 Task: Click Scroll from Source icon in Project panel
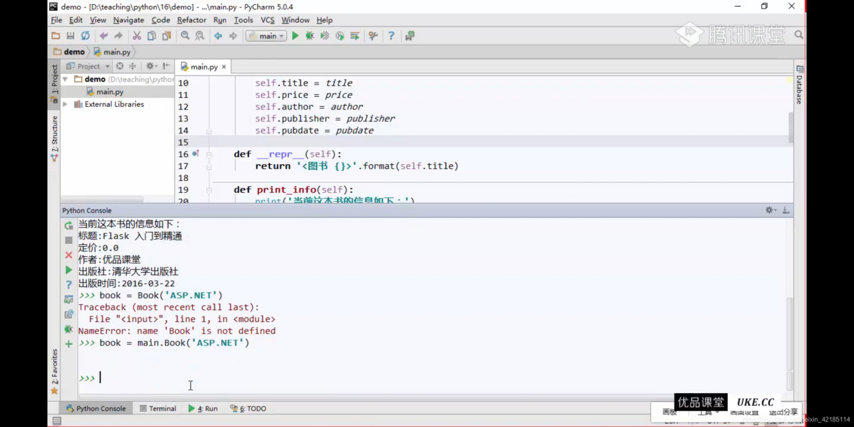click(119, 66)
